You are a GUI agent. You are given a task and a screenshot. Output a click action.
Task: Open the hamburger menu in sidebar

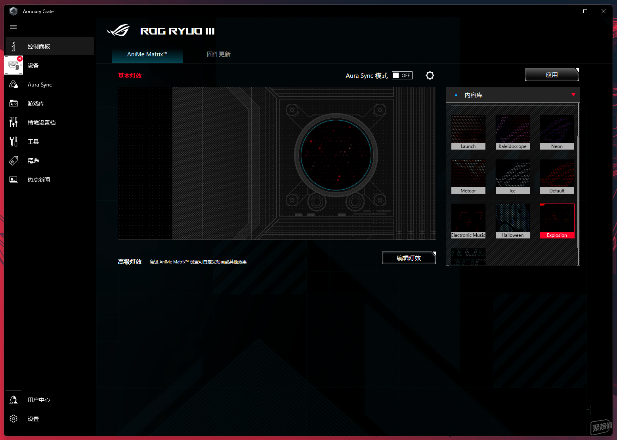pyautogui.click(x=13, y=27)
